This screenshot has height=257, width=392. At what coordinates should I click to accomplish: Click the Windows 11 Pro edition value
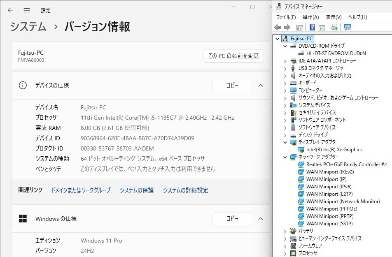point(101,241)
